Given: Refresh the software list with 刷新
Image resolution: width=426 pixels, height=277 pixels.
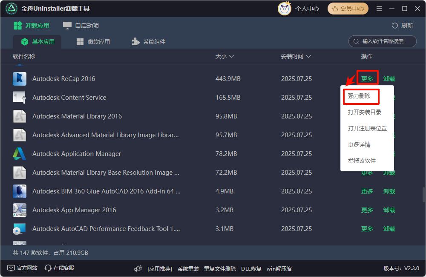Looking at the screenshot, I should (x=403, y=25).
